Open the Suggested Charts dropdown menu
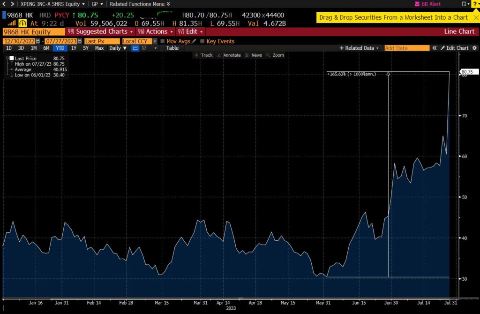 coord(102,31)
